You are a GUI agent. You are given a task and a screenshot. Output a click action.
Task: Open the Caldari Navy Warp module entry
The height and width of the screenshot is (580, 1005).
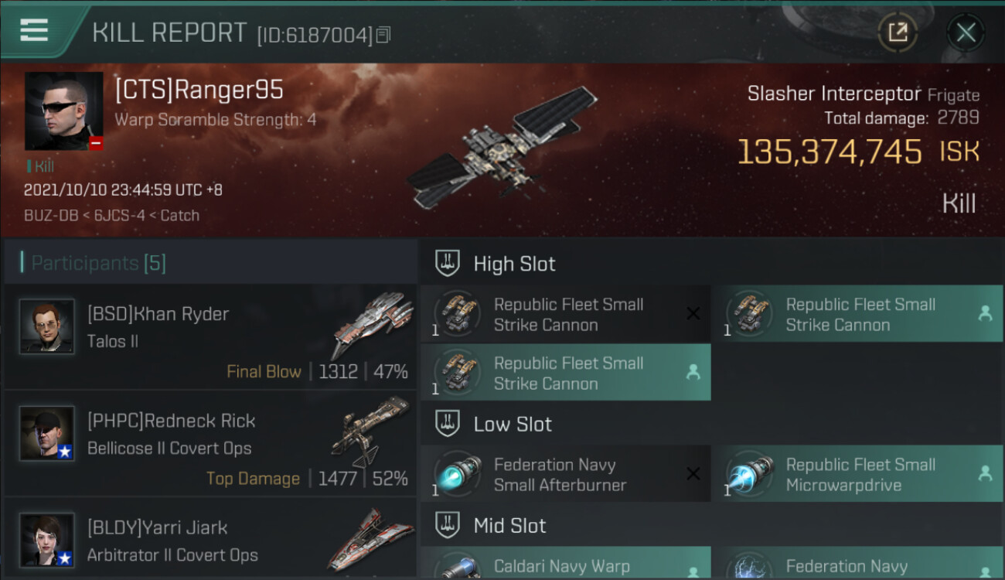565,563
